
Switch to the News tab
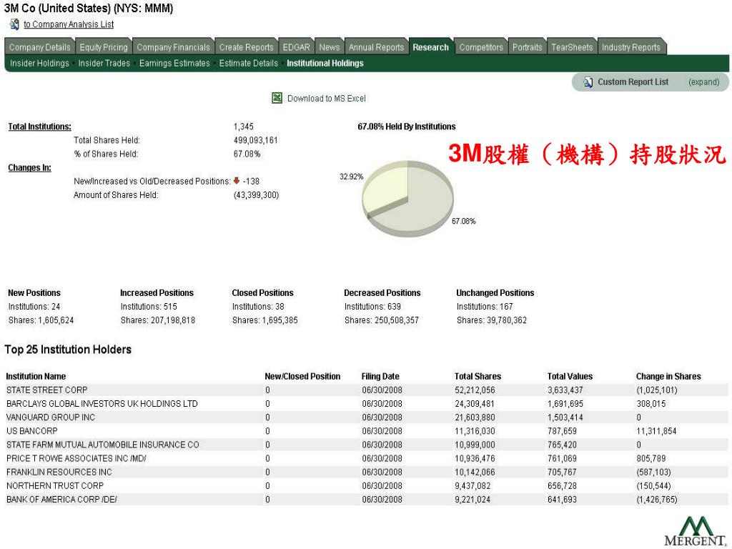coord(330,47)
